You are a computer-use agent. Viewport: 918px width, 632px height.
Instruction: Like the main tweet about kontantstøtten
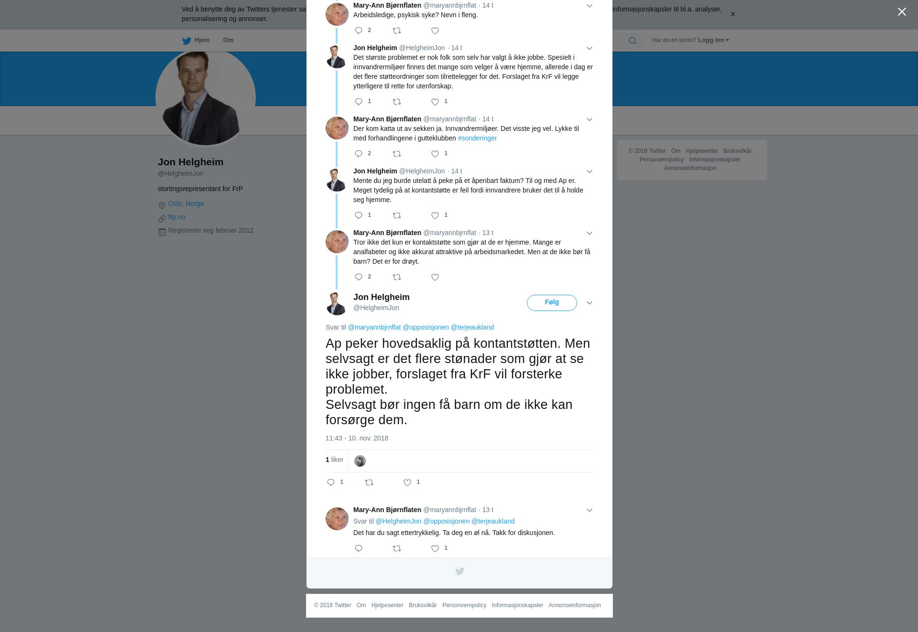407,482
